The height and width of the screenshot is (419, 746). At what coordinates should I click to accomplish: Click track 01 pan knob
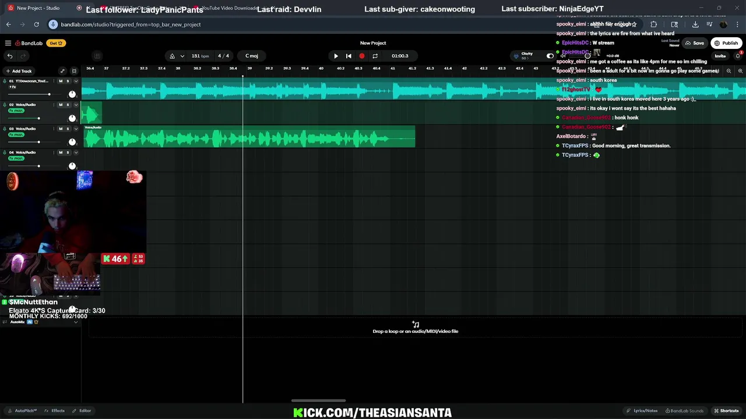[72, 94]
